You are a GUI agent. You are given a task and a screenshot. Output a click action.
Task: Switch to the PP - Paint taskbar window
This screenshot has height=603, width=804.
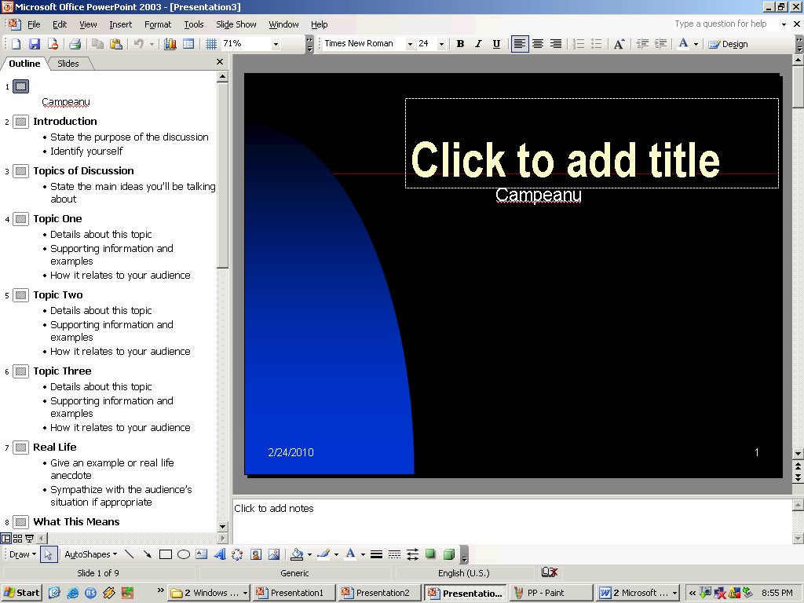click(550, 593)
